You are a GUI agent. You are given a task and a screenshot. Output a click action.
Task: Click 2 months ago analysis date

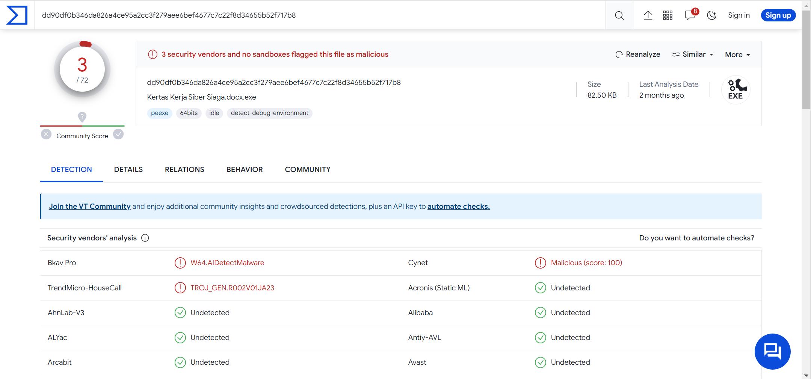(x=661, y=95)
